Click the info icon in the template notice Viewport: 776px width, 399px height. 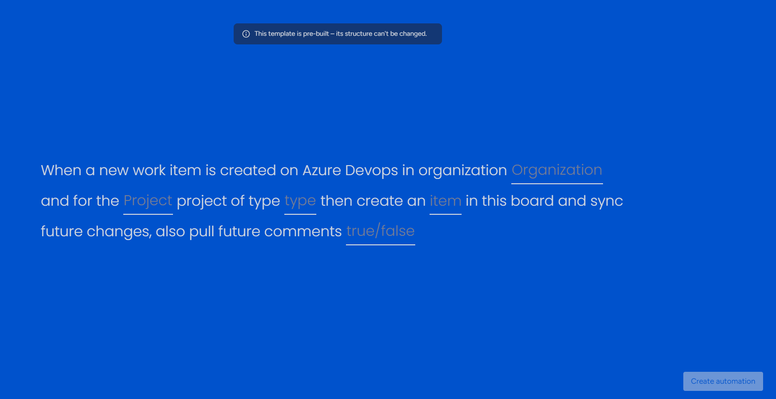246,34
